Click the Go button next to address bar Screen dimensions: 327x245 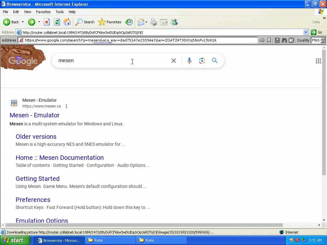tap(317, 32)
